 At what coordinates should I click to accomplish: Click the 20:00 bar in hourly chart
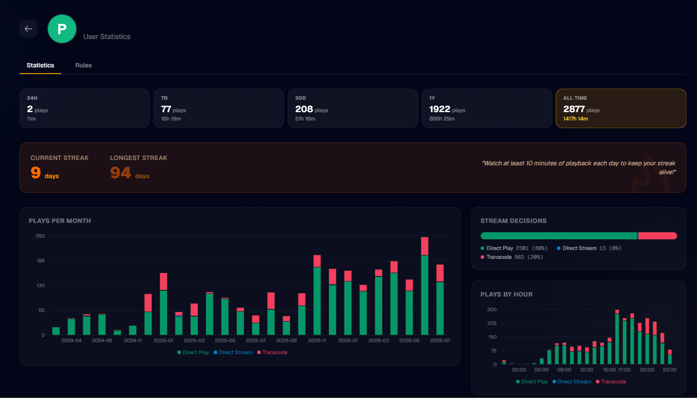pos(647,341)
